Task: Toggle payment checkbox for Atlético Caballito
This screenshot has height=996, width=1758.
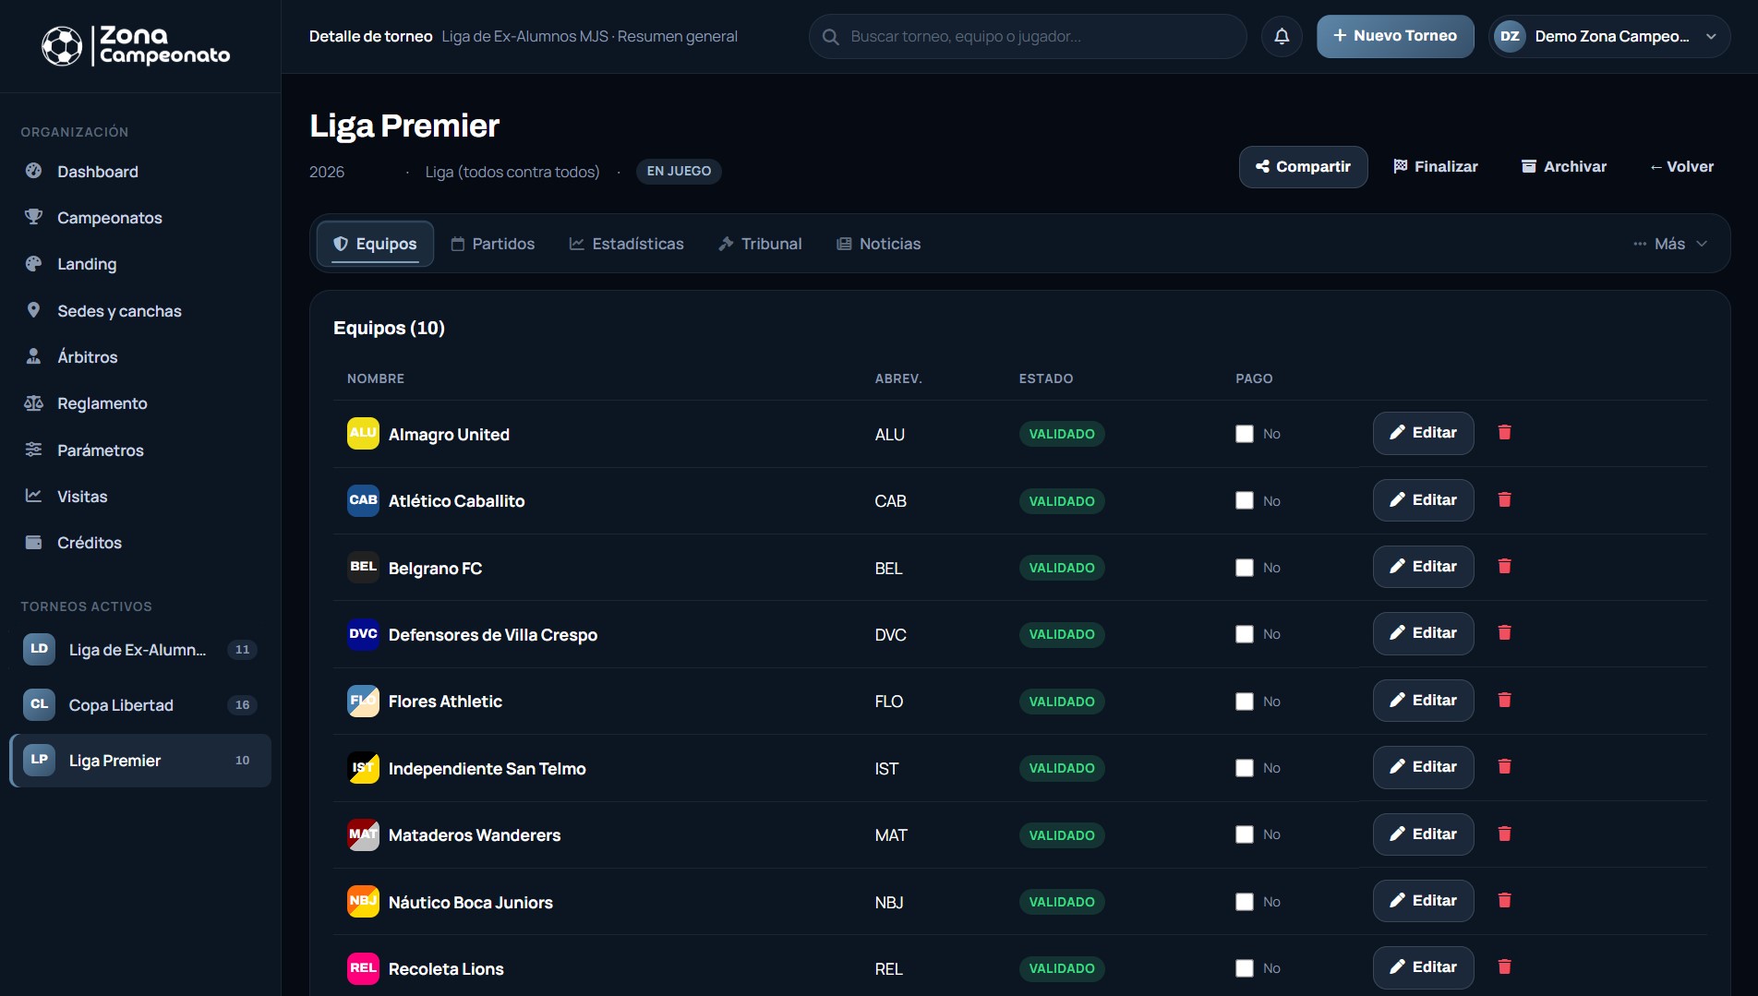Action: (1245, 500)
